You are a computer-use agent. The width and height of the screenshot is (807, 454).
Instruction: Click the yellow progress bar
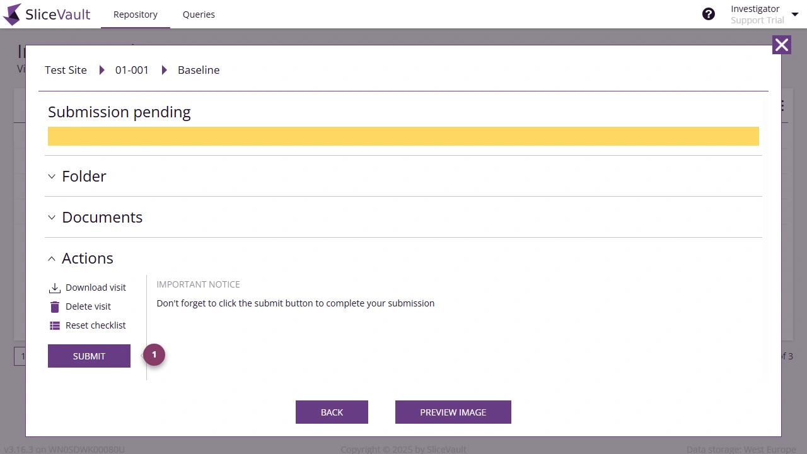403,136
